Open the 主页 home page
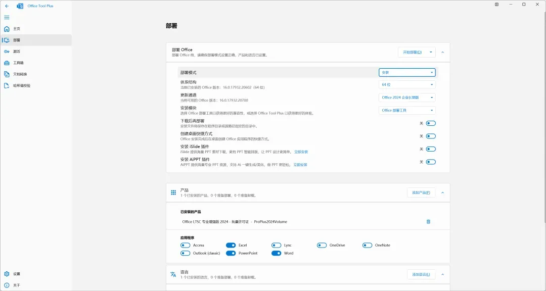The image size is (546, 291). point(36,29)
